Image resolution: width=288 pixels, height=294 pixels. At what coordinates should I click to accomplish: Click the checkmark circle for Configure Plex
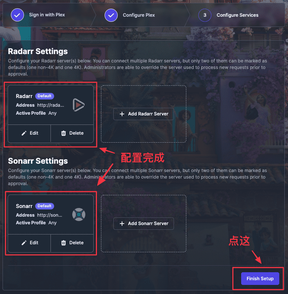coord(111,15)
